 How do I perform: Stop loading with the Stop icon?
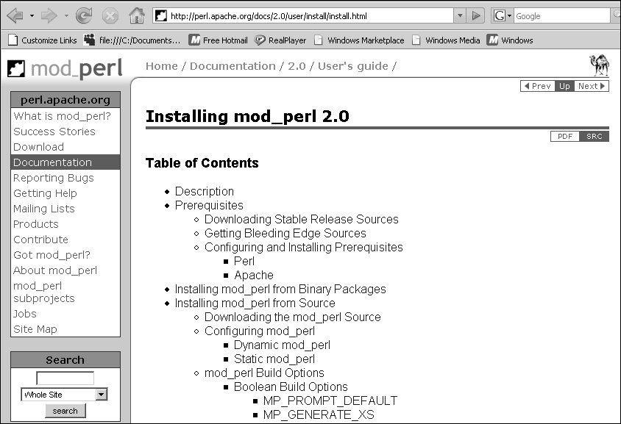[110, 16]
